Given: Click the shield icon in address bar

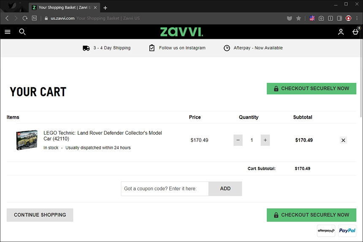Looking at the screenshot, I should tap(290, 18).
